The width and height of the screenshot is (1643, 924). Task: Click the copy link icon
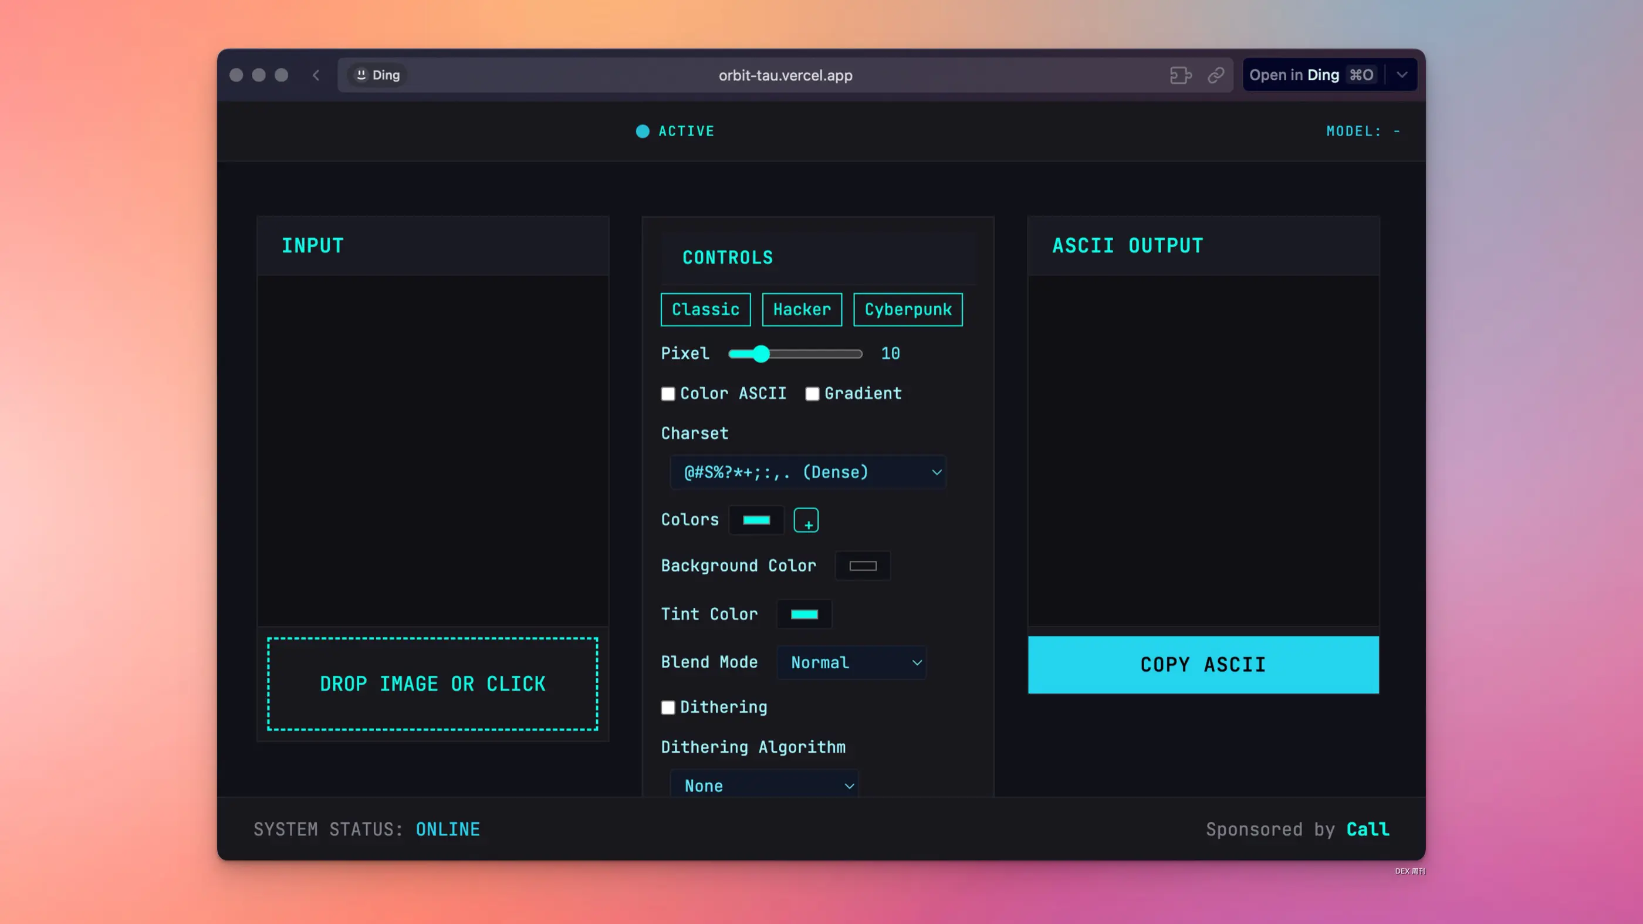tap(1216, 75)
